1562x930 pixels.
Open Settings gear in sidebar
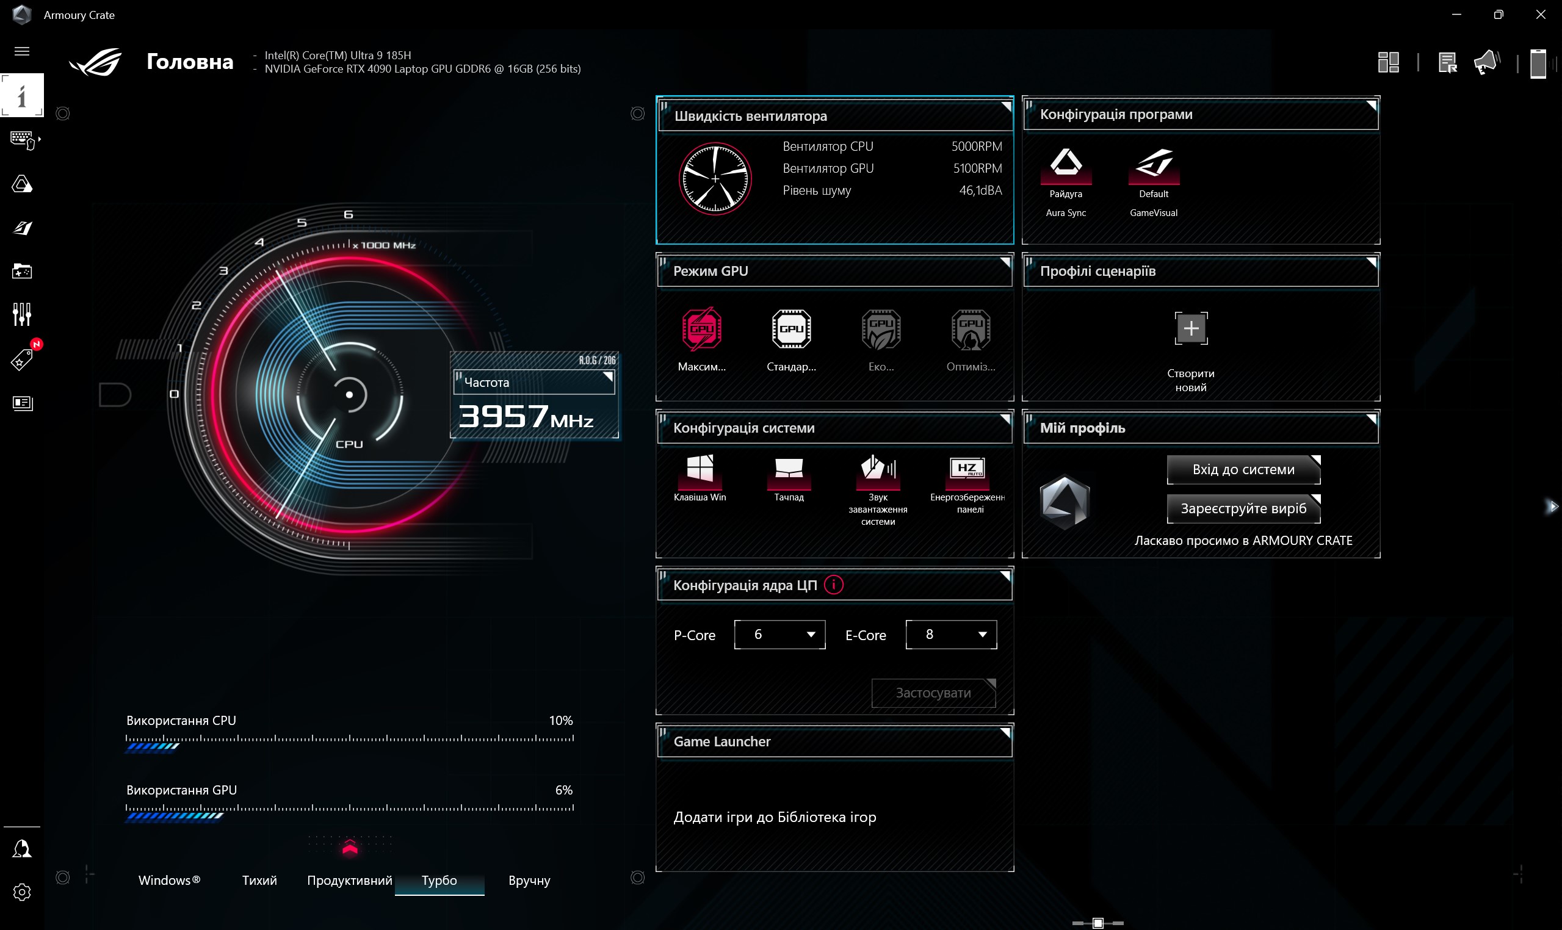22,892
